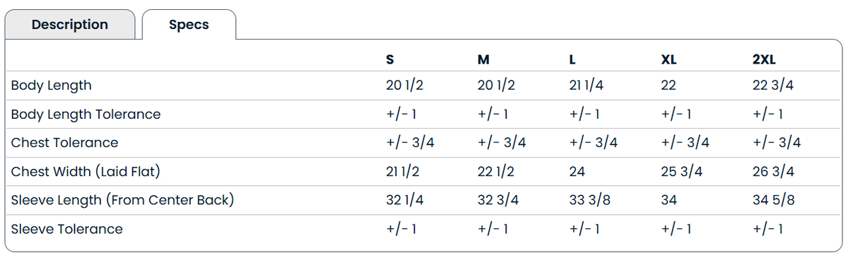Click the M size column header

[x=483, y=59]
